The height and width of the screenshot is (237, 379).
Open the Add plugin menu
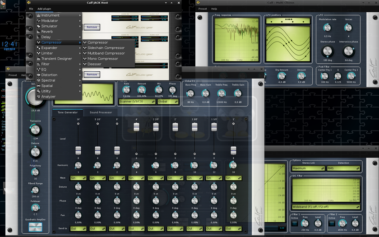44,9
